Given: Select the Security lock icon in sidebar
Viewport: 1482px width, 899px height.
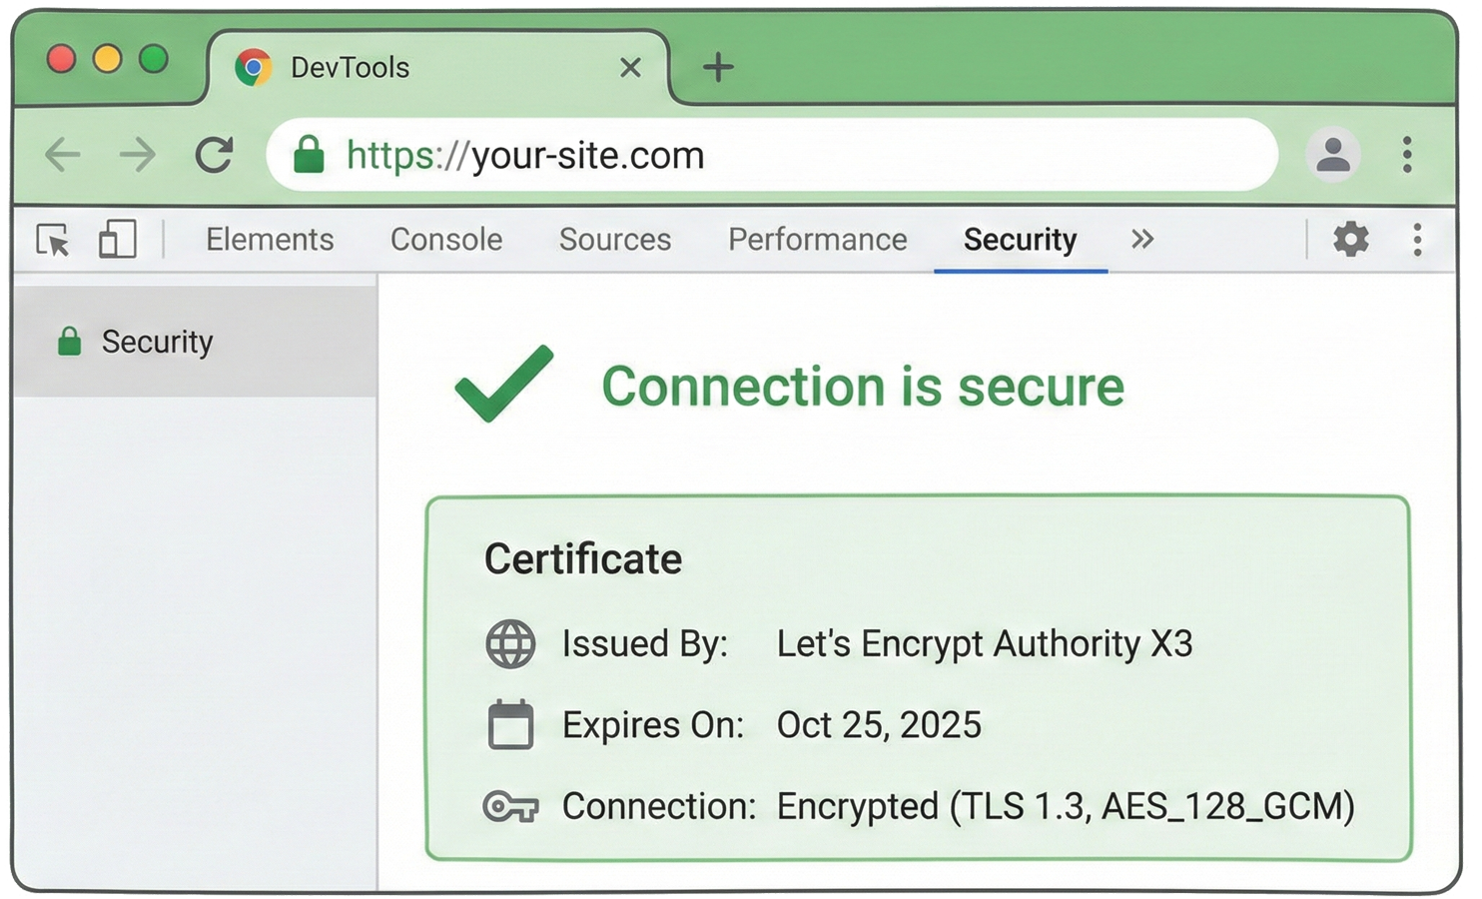Looking at the screenshot, I should 68,342.
